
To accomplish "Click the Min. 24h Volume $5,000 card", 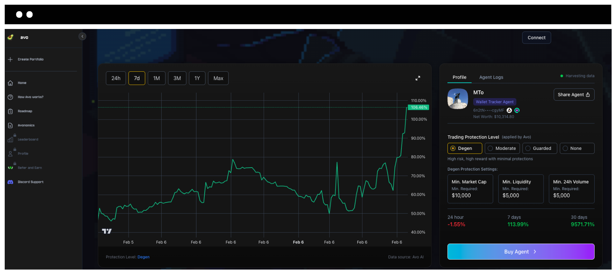I will [571, 189].
